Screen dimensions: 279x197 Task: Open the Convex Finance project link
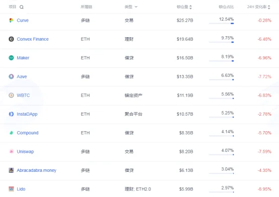pos(33,39)
